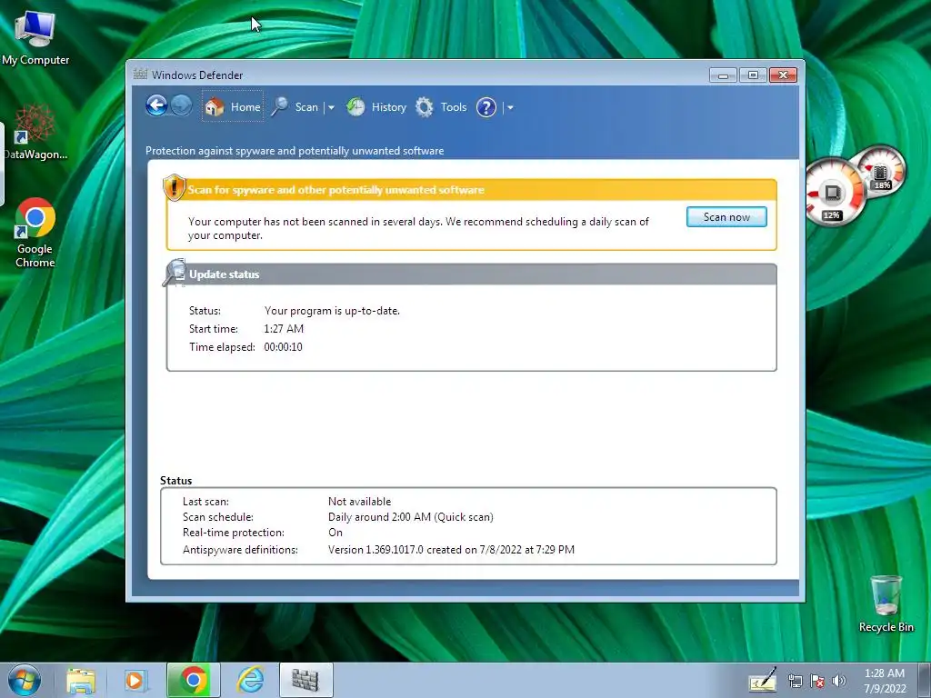This screenshot has width=931, height=698.
Task: Click the Forward arrow in Windows Defender
Action: pos(181,106)
